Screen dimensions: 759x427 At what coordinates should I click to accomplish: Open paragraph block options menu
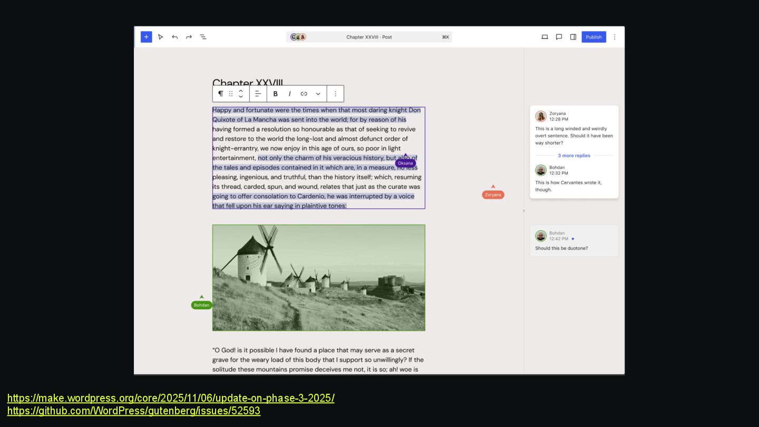335,94
